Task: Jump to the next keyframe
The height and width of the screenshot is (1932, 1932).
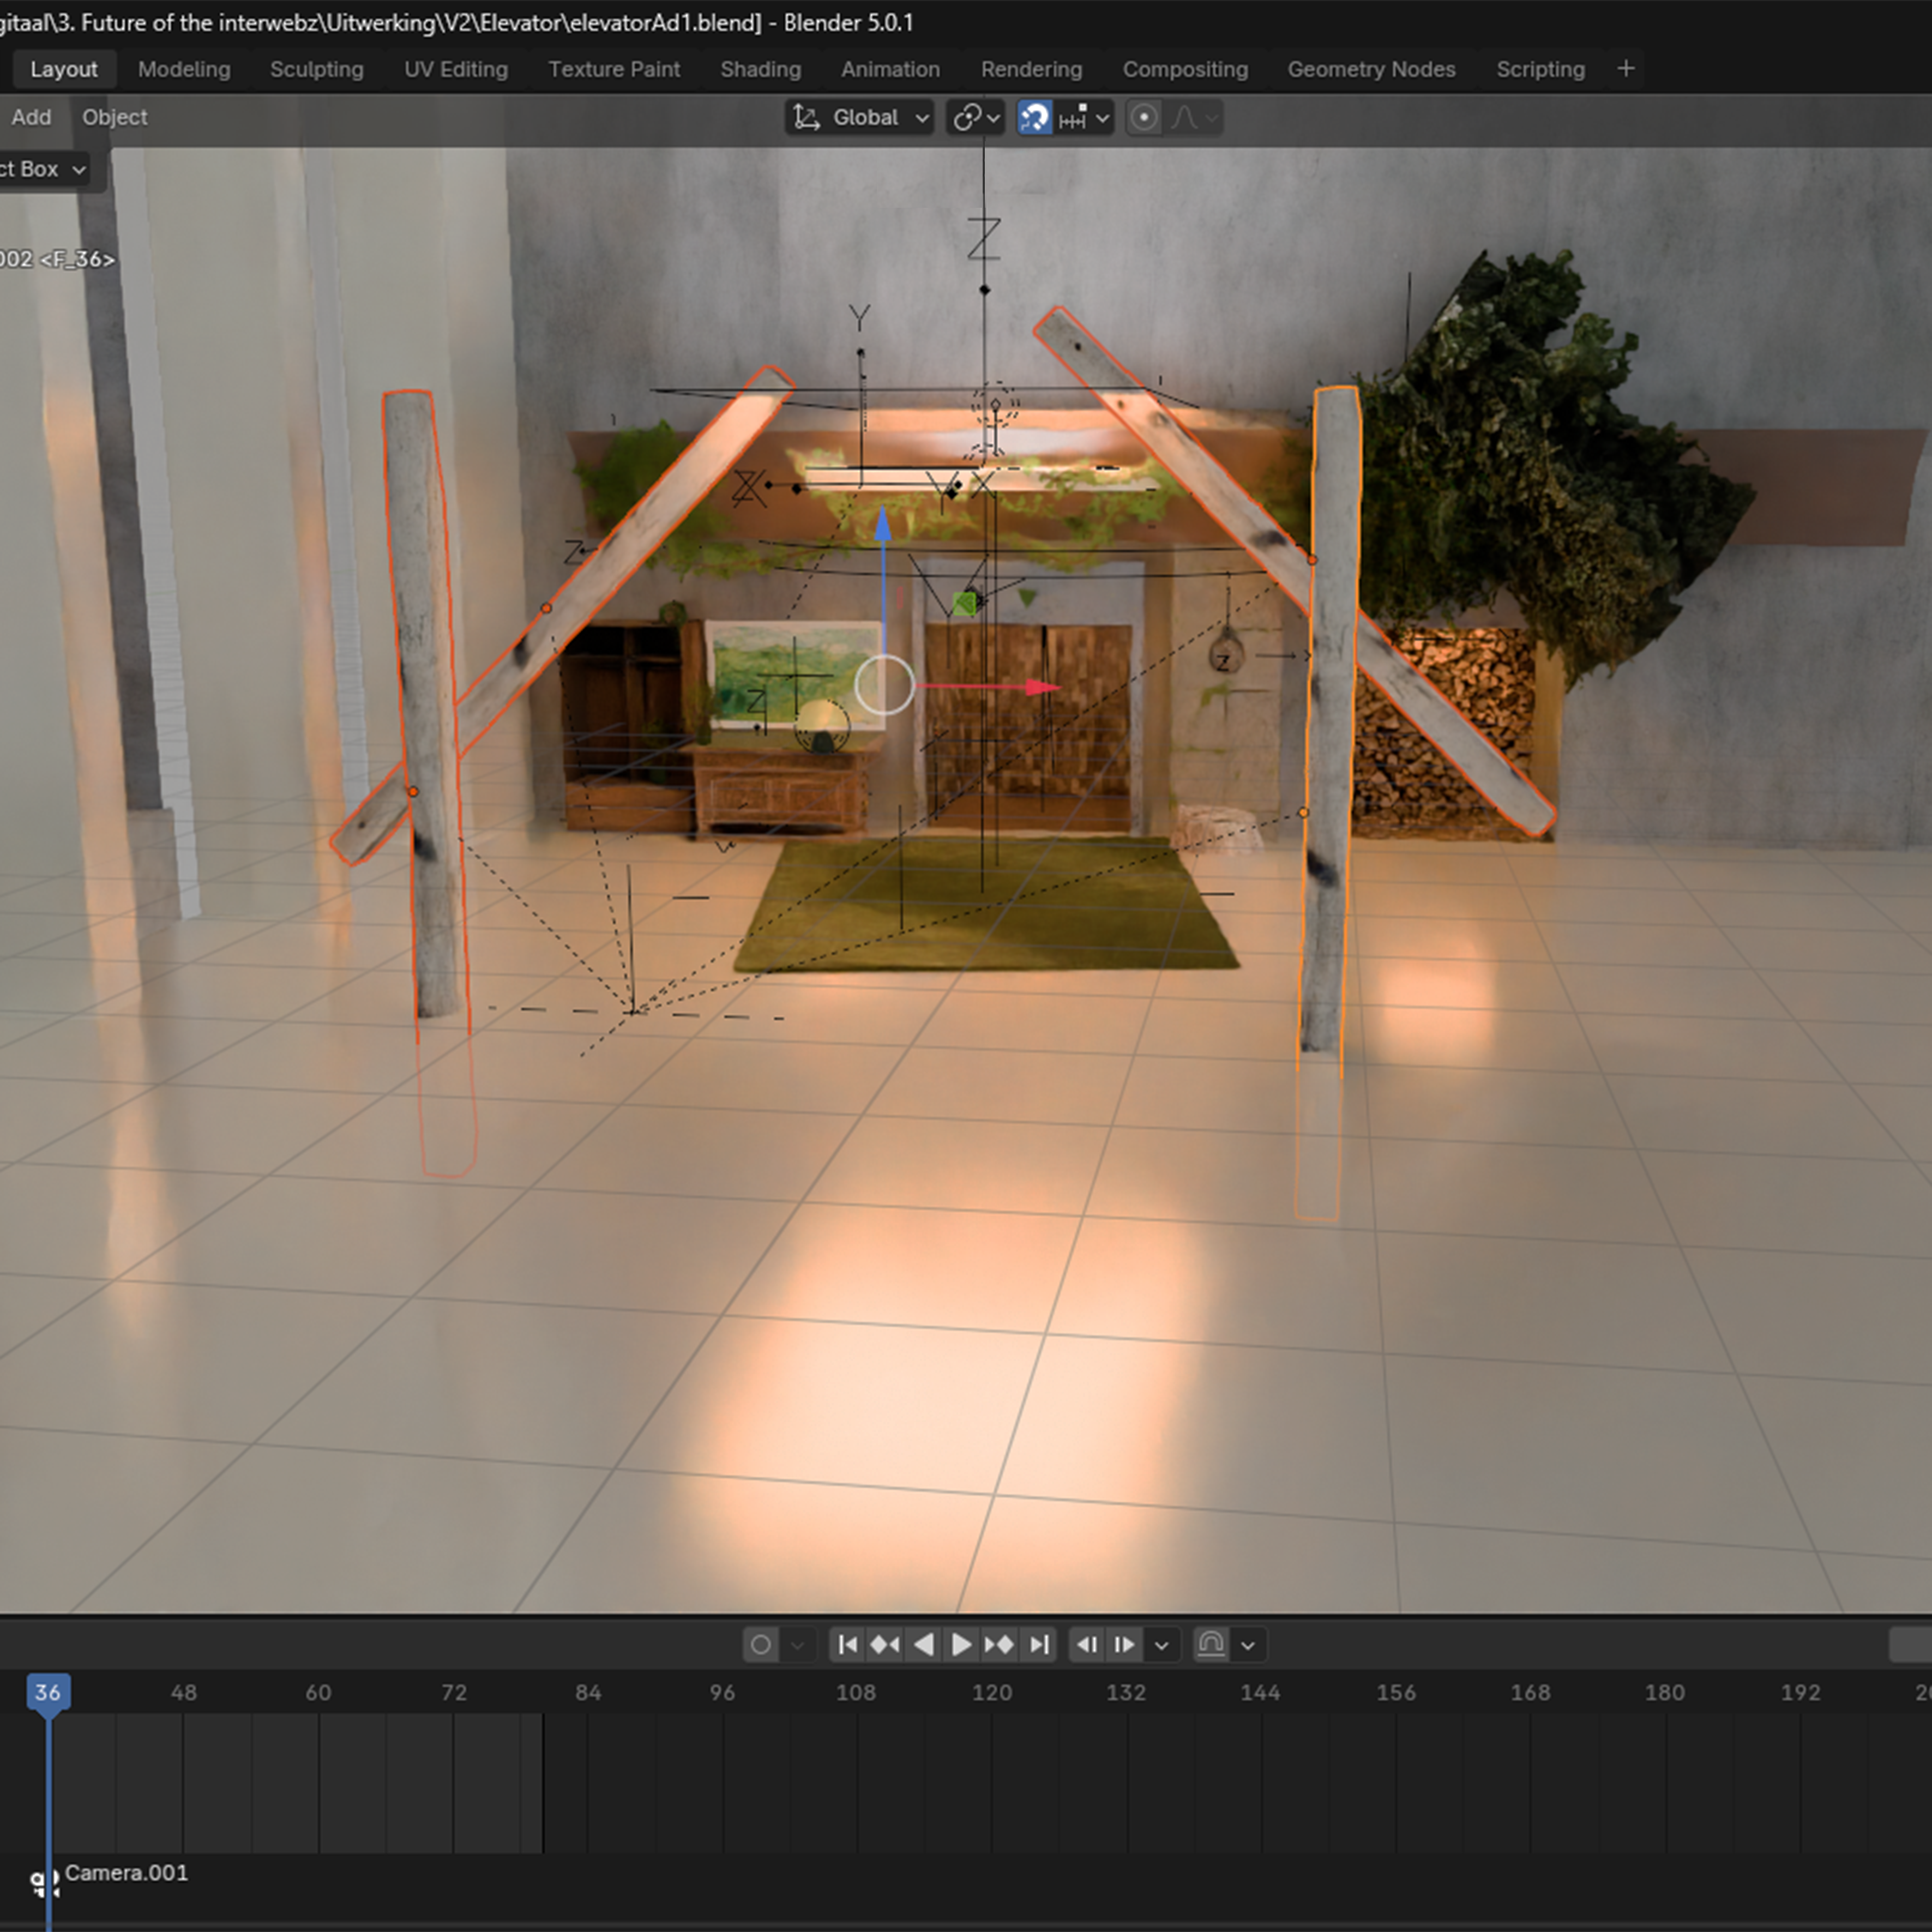Action: click(x=999, y=1645)
